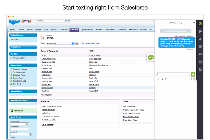210x140 pixels.
Task: Select the Contacts tab
Action: [x=74, y=30]
